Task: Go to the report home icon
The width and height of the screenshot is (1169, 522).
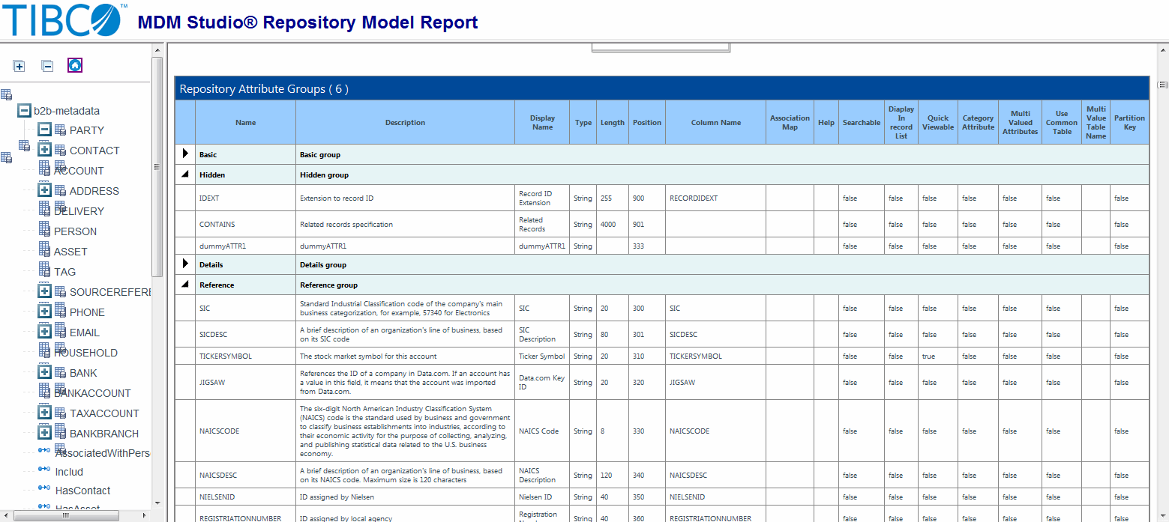Action: (x=75, y=65)
